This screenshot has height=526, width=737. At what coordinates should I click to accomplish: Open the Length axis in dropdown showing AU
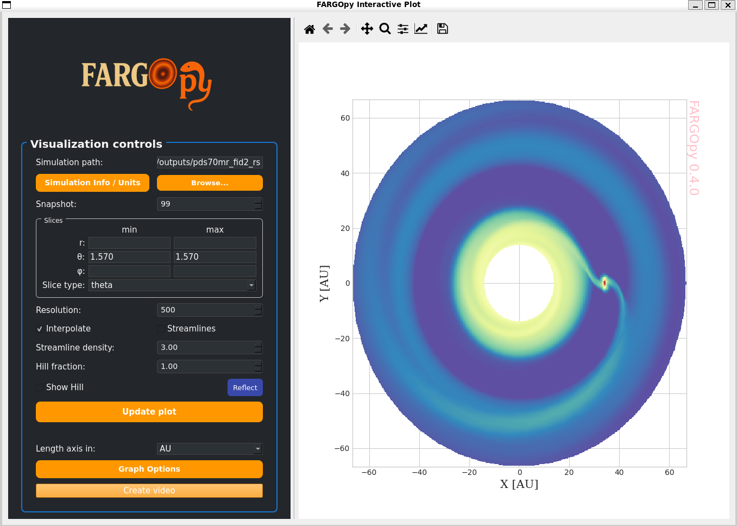pos(210,448)
